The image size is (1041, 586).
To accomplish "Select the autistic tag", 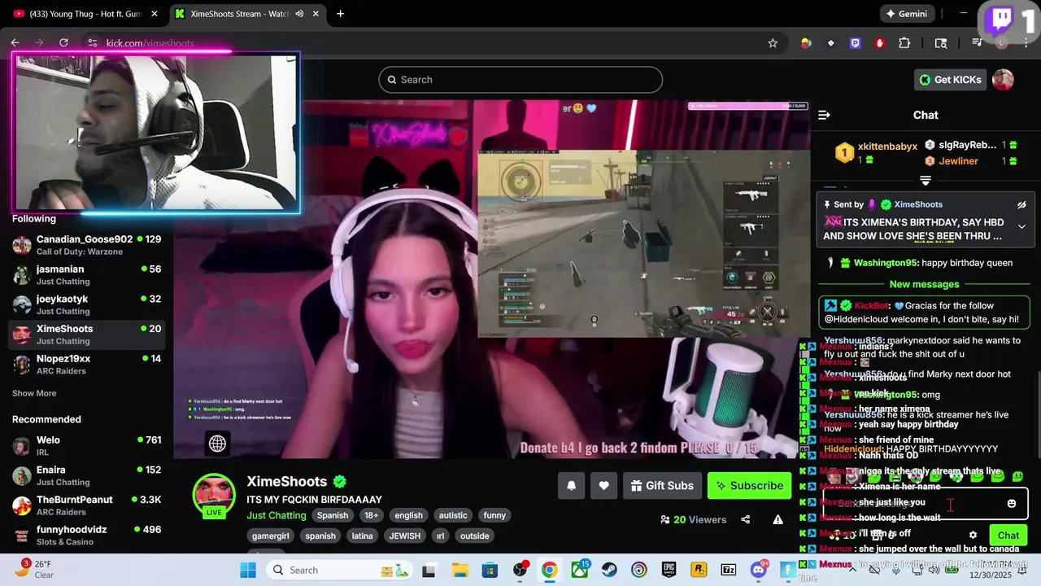I will [453, 515].
